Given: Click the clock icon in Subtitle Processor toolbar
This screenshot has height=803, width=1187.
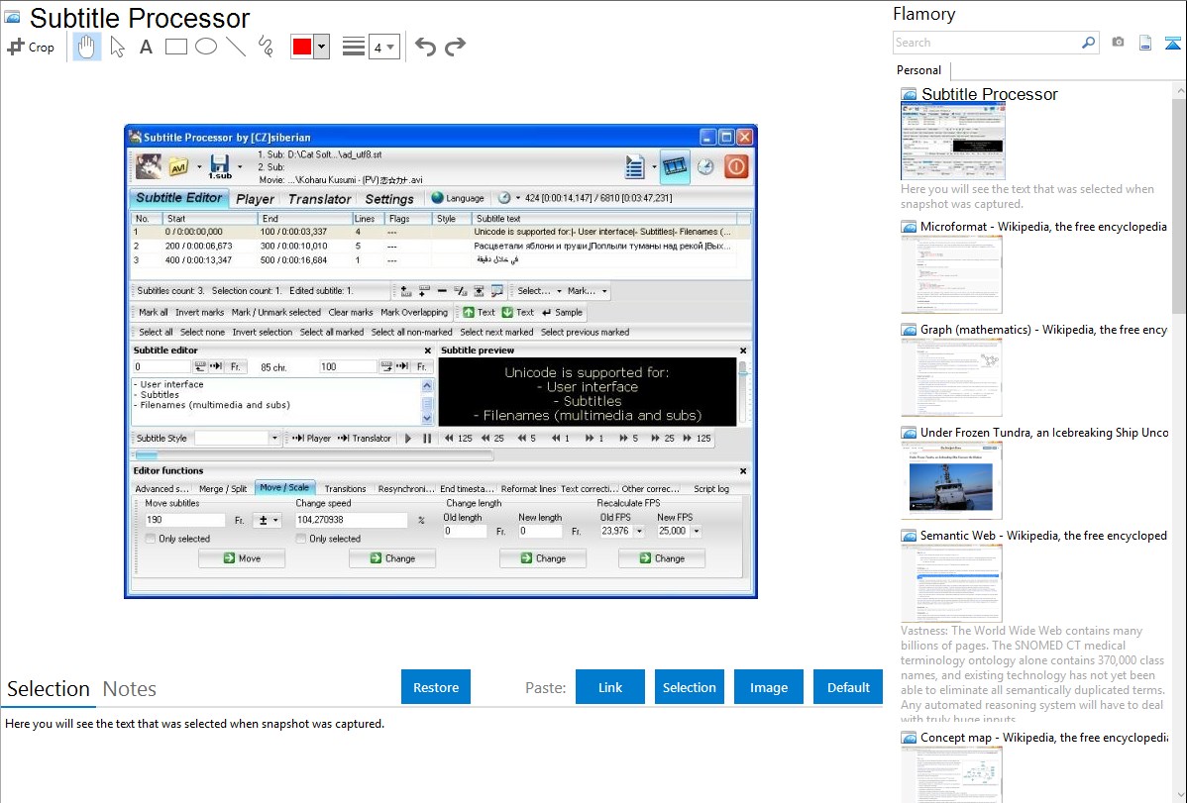Looking at the screenshot, I should point(705,166).
